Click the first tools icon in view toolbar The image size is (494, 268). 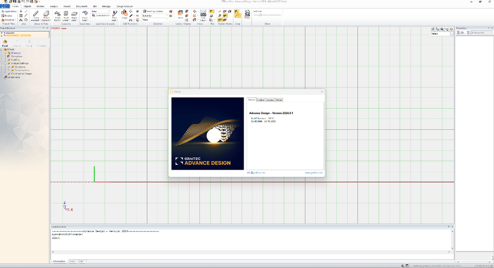[433, 29]
